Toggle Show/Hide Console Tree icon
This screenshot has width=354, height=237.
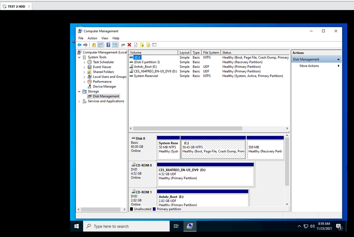[x=100, y=45]
